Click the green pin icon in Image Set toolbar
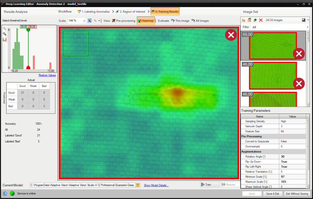Image resolution: width=313 pixels, height=199 pixels. [255, 20]
